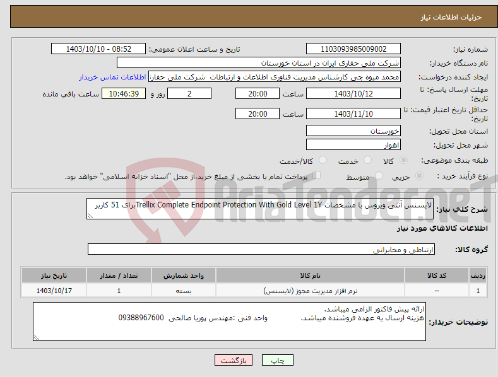498x377 pixels.
Task: Click the announcement date field 1403/10/10 - 08:52
Action: tap(98, 49)
